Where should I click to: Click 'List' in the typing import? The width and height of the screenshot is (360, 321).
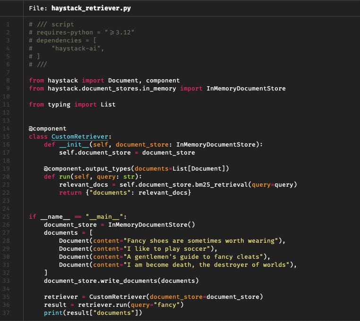[108, 105]
